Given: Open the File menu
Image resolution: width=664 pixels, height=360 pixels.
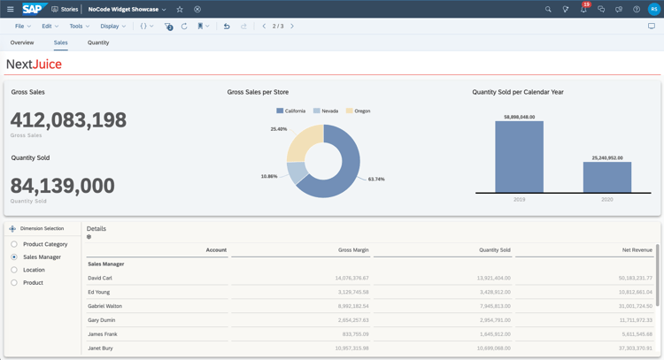Looking at the screenshot, I should 23,26.
